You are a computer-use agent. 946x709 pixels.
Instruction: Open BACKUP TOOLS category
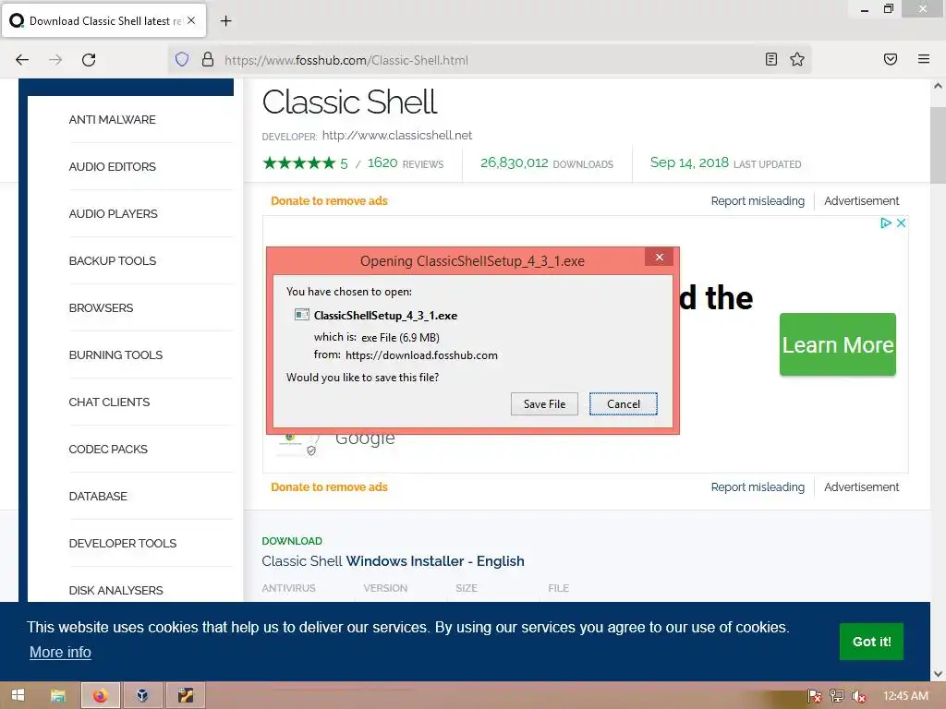[112, 261]
